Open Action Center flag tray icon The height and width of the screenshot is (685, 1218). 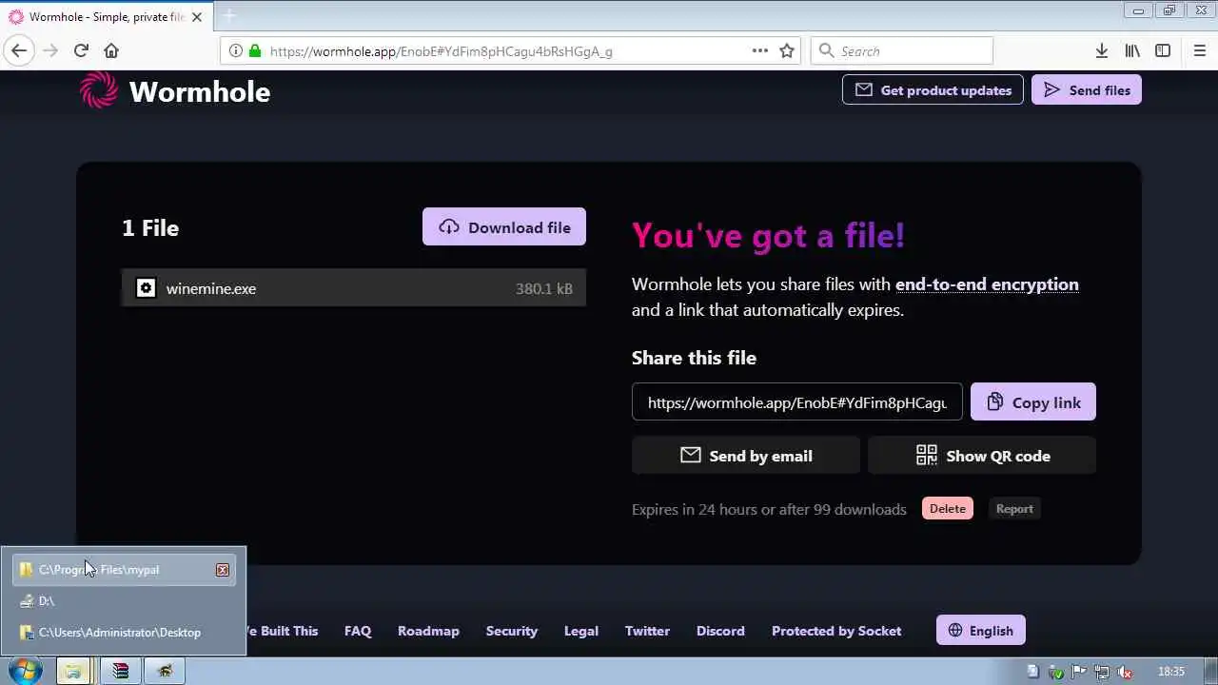[1079, 672]
